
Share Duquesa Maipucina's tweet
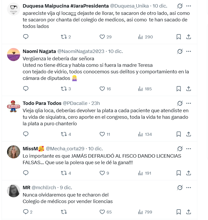pos(189,37)
